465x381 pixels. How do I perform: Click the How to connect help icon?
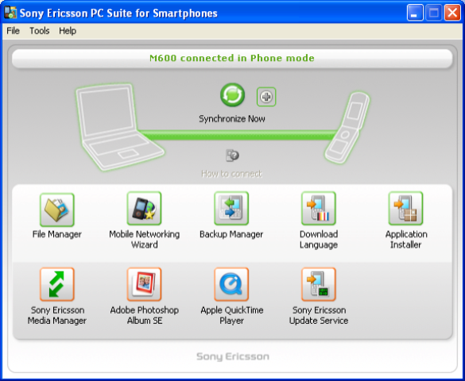pos(232,156)
